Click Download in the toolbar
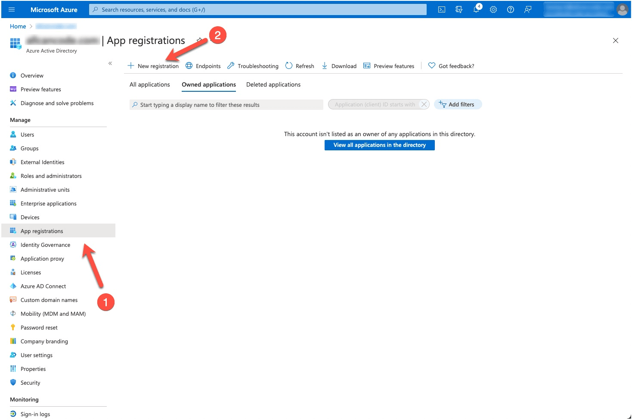 point(339,66)
